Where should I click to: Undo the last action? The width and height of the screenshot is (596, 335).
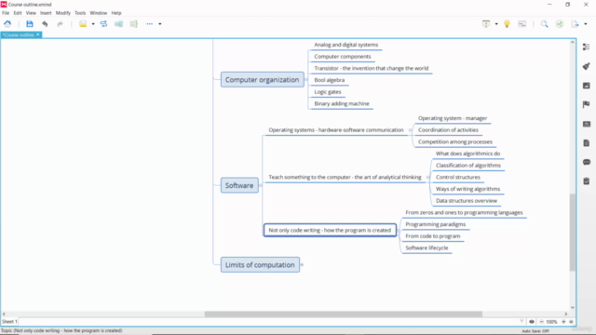[45, 24]
